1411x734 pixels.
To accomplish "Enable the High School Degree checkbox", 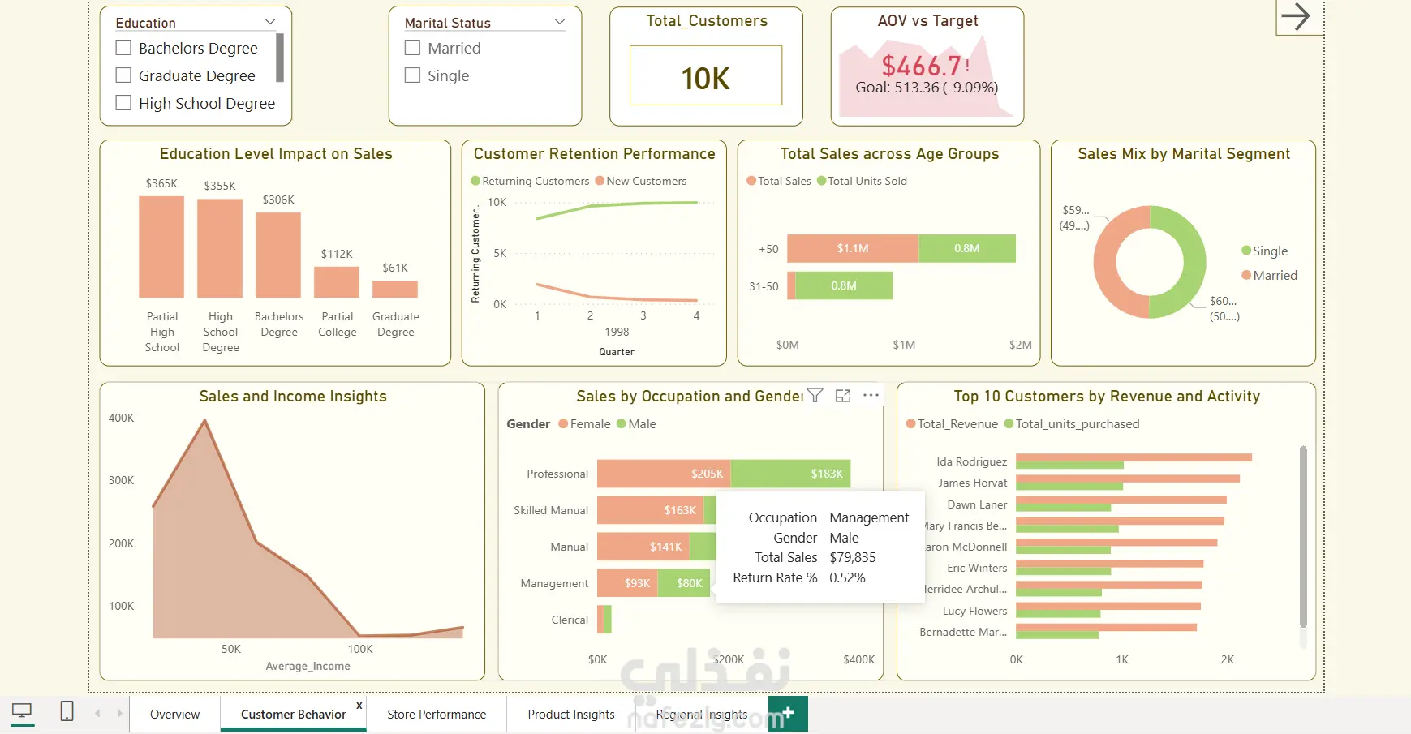I will tap(123, 103).
